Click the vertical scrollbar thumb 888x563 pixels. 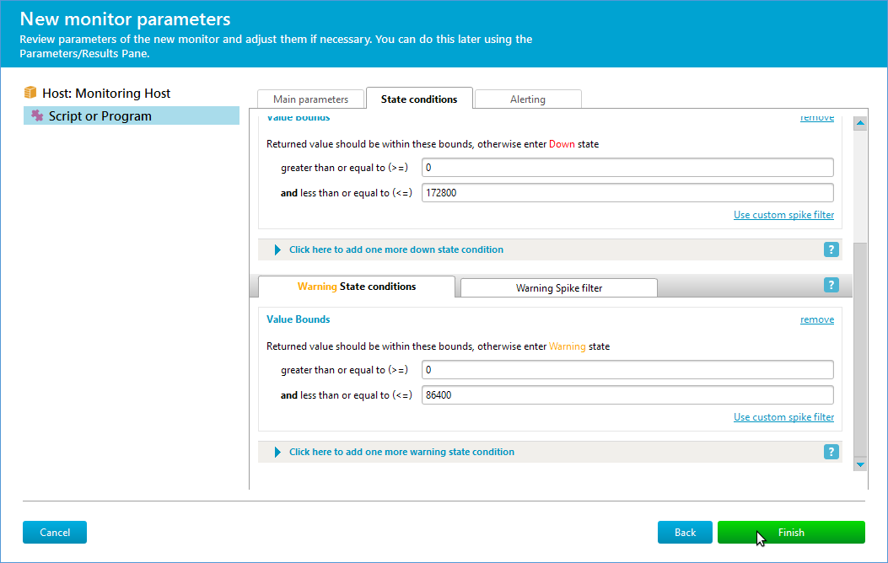860,349
